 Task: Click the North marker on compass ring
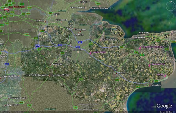pyautogui.click(x=171, y=2)
